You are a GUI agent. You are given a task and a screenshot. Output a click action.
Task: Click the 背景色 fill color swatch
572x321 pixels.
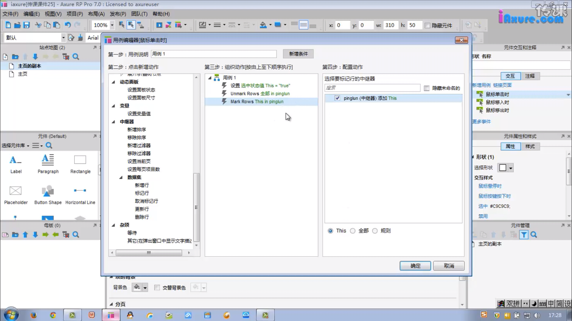[137, 288]
